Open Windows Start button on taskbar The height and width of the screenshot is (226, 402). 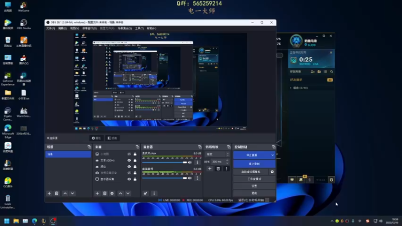pyautogui.click(x=7, y=221)
